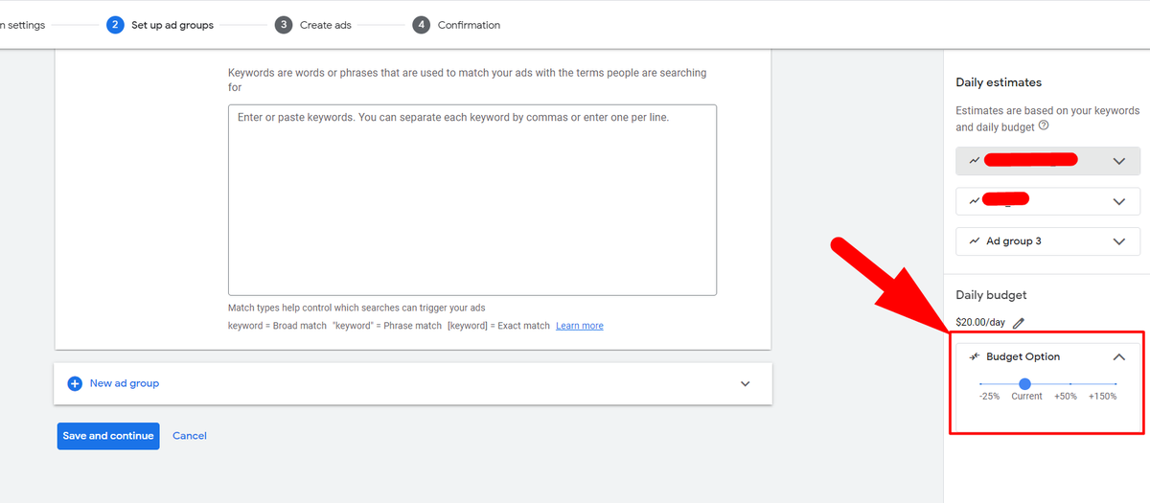Screen dimensions: 1150x503
Task: Set budget slider to -25%
Action: tap(989, 396)
